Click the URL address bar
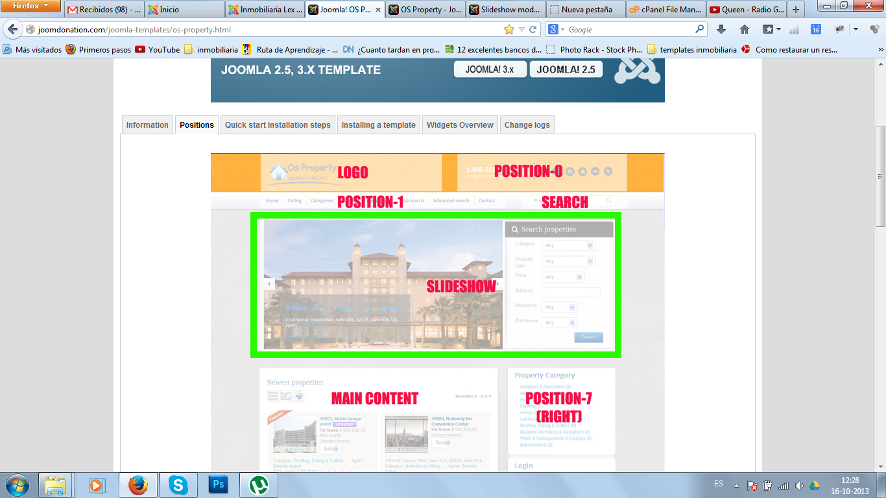886x498 pixels. [259, 30]
